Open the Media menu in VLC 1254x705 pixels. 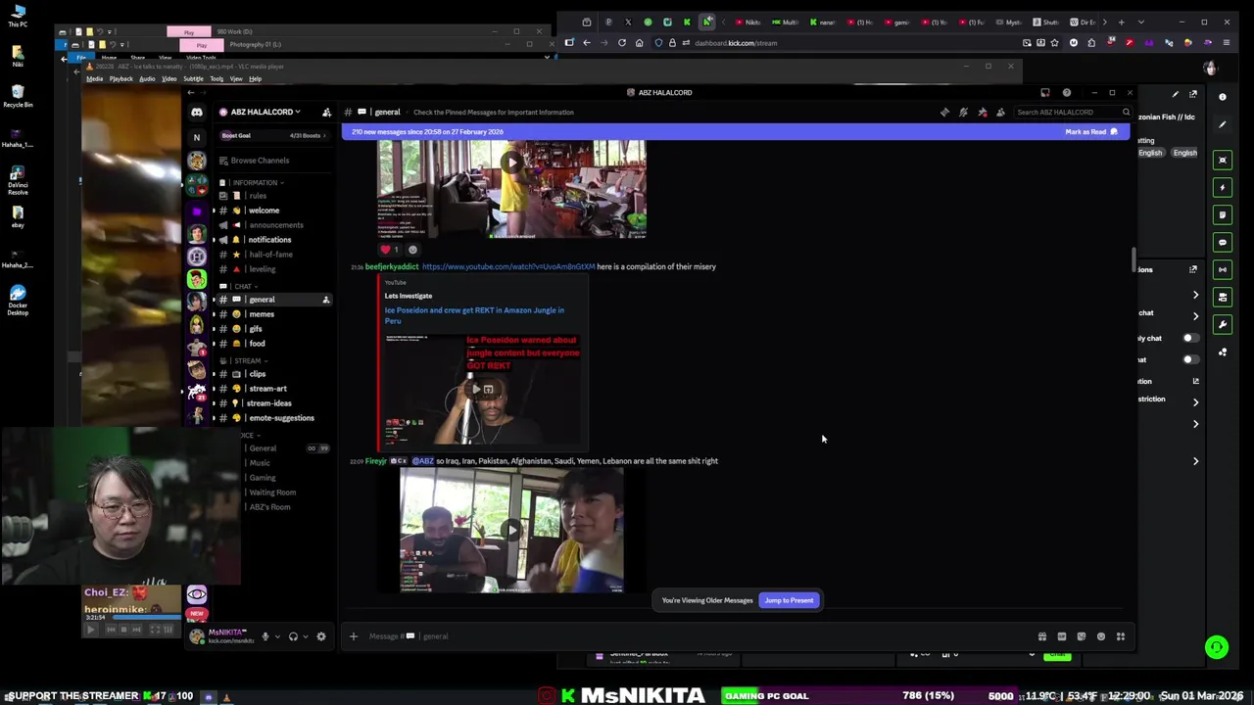[94, 78]
